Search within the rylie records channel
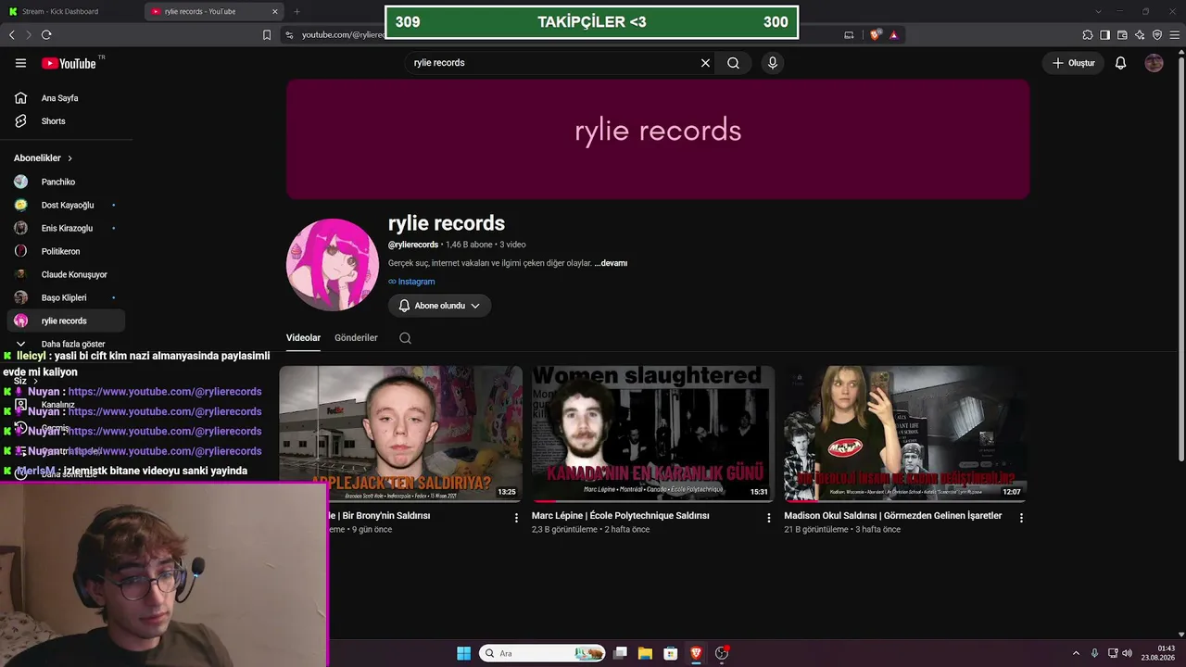The width and height of the screenshot is (1186, 667). click(x=405, y=338)
